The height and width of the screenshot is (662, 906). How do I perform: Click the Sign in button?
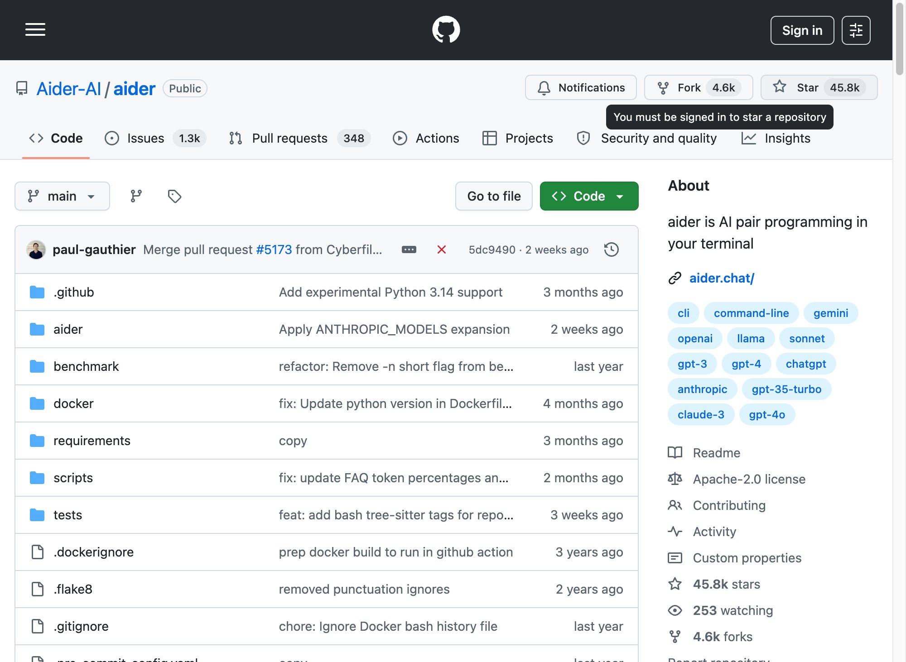coord(802,30)
